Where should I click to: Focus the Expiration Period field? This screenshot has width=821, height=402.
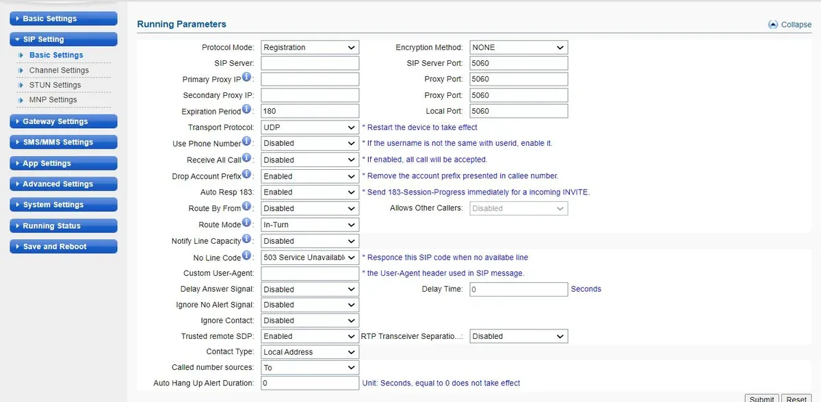tap(310, 111)
